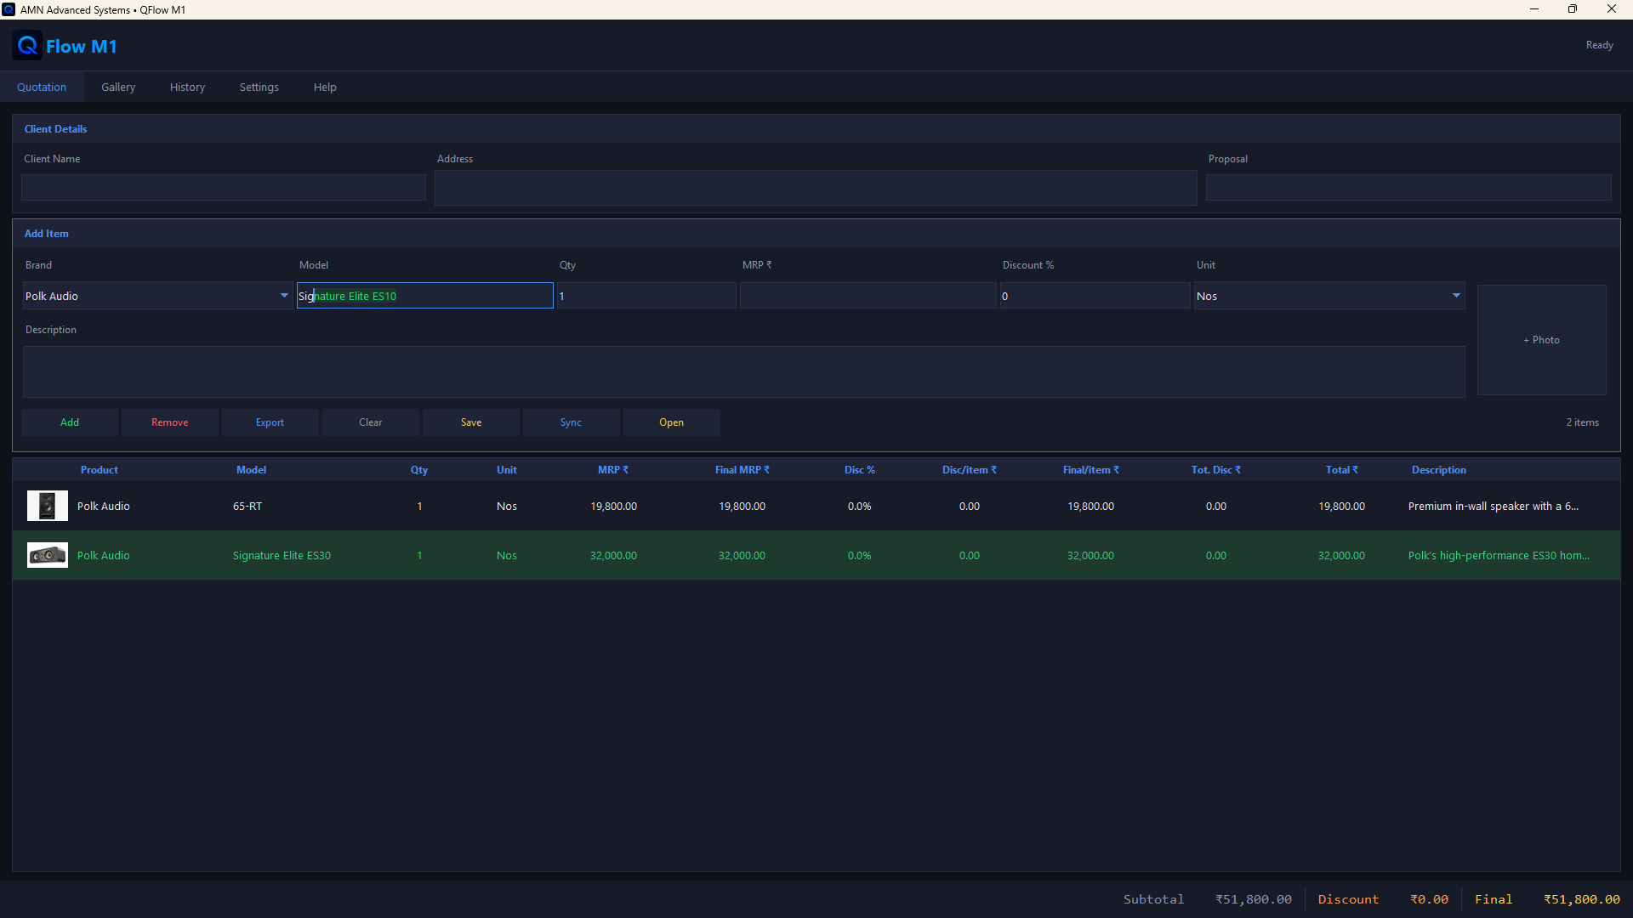Expand the Brand dropdown arrow
The height and width of the screenshot is (918, 1633).
[x=284, y=296]
